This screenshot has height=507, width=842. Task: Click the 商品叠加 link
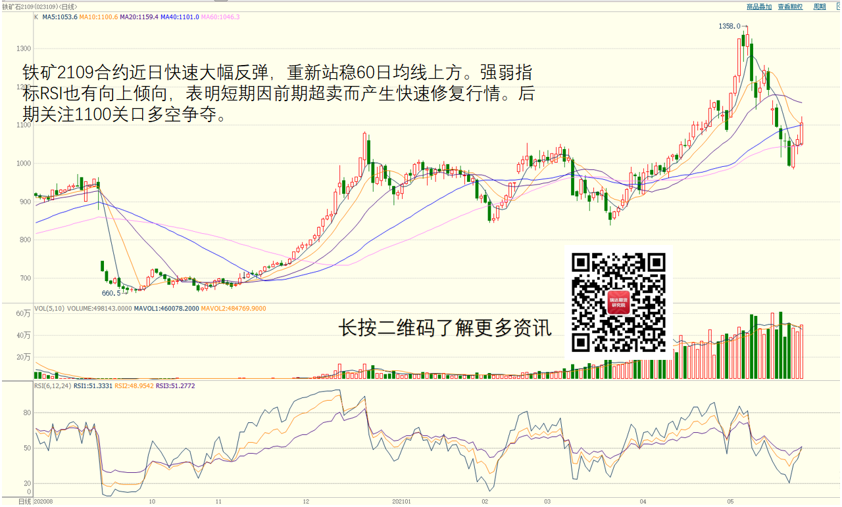tap(758, 7)
